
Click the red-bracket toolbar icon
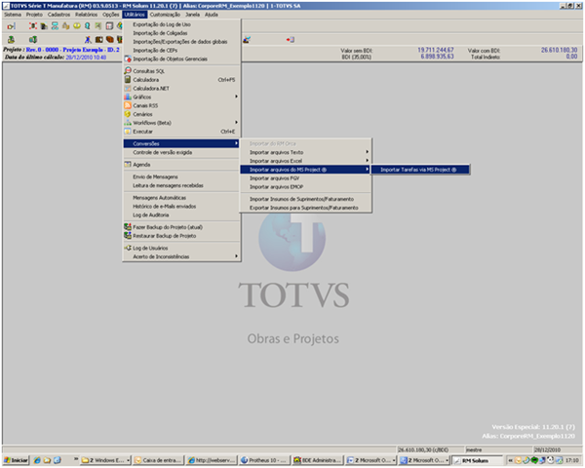(x=33, y=25)
